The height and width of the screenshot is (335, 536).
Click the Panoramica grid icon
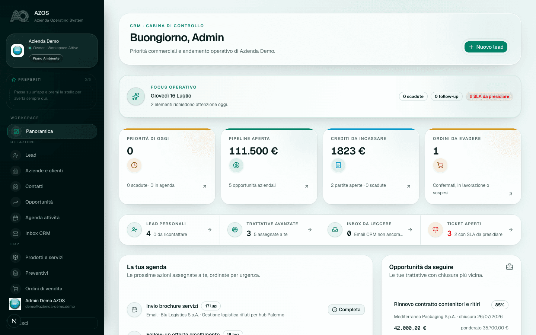pos(16,131)
